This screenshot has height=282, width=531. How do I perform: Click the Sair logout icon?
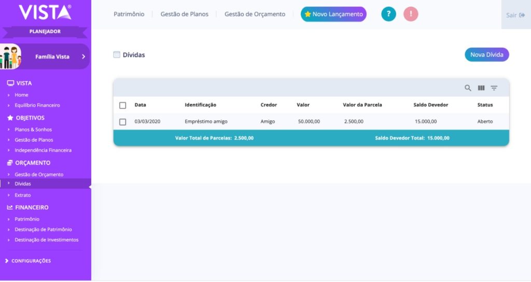click(522, 15)
